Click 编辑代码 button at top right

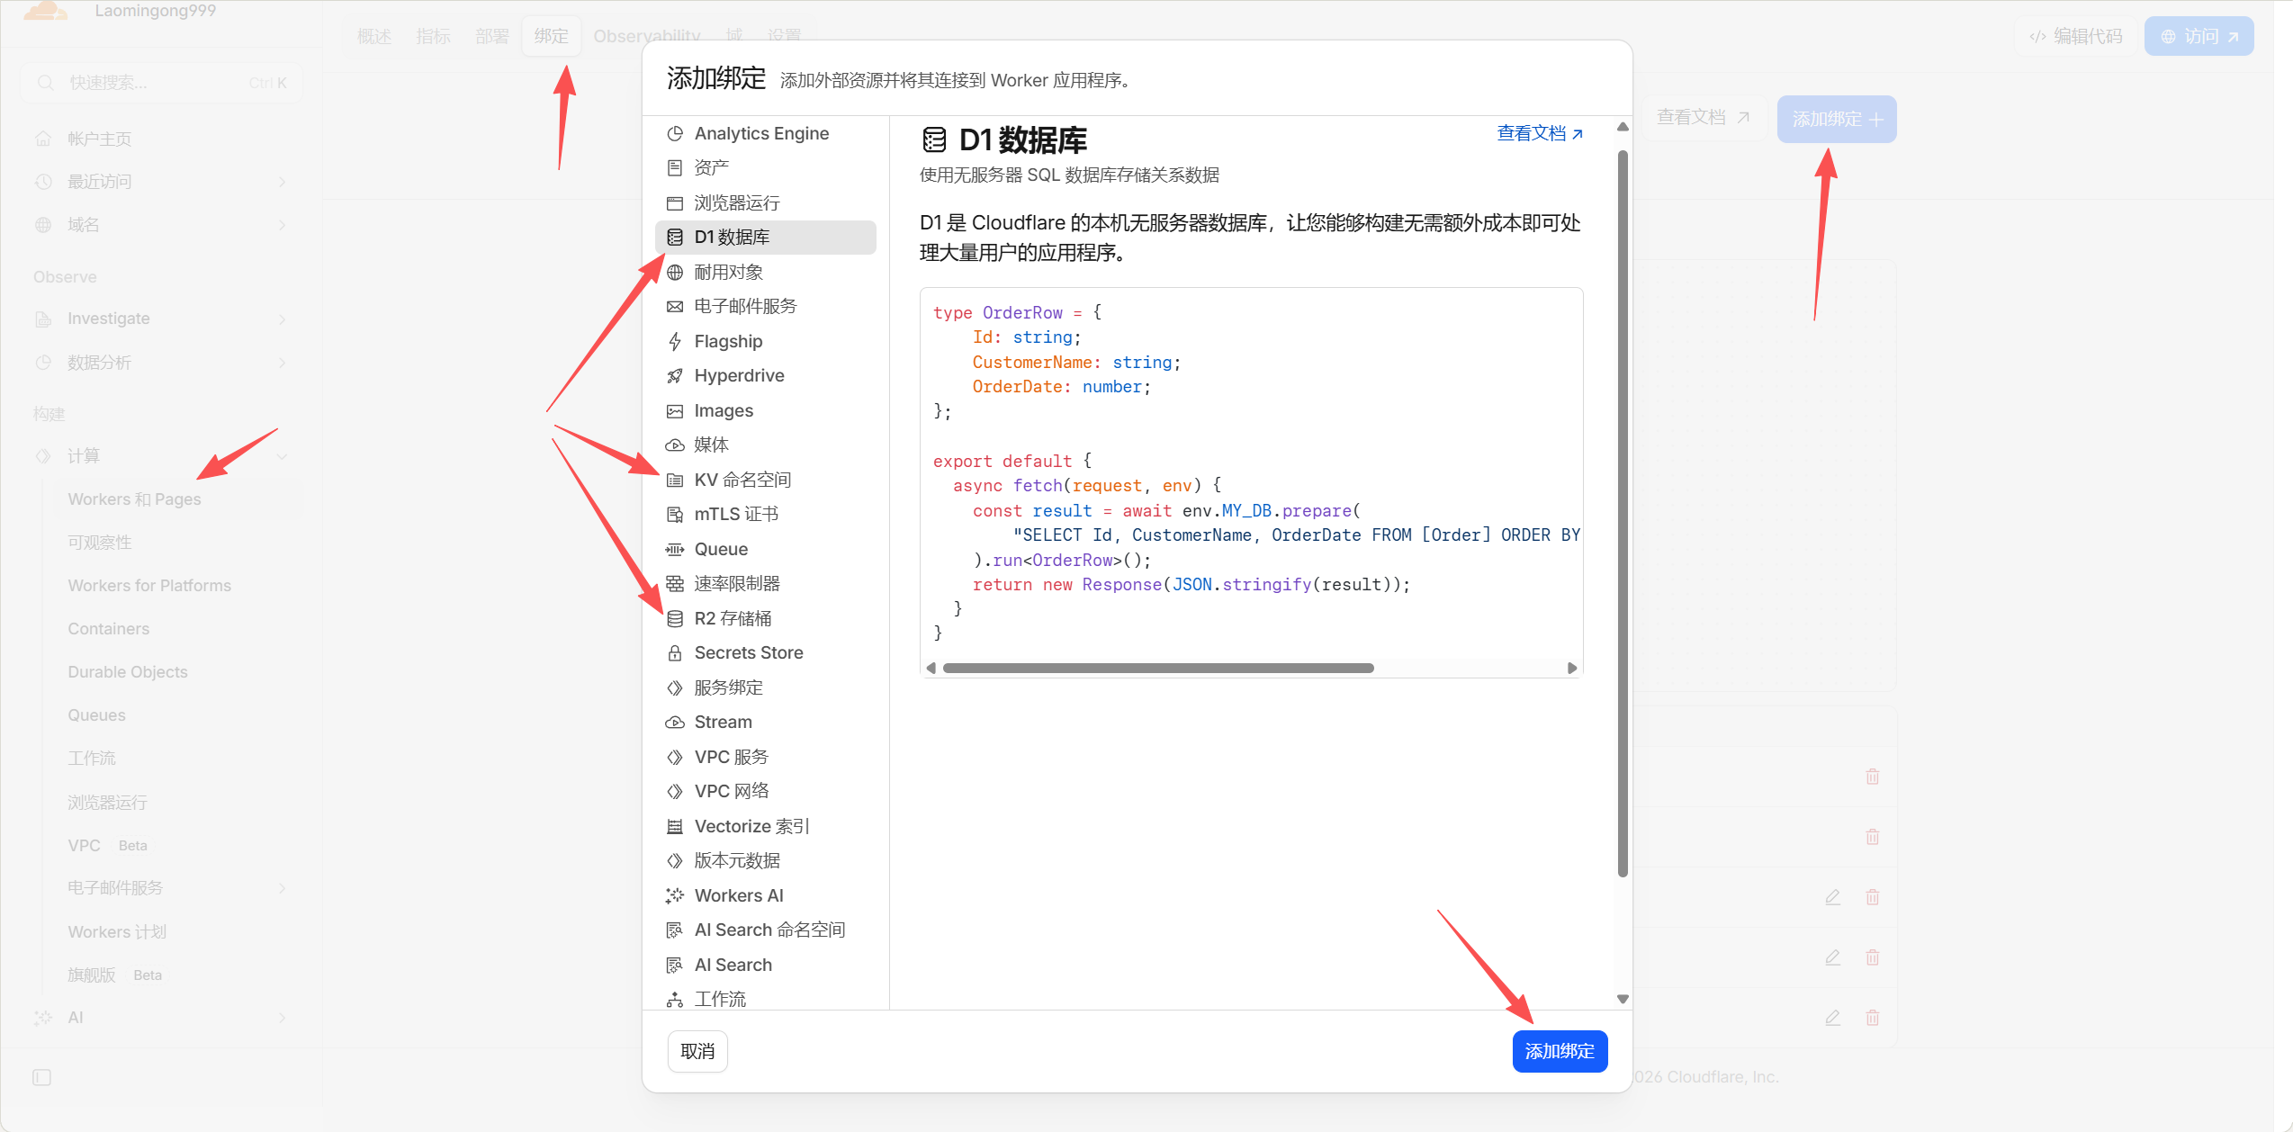tap(2076, 36)
